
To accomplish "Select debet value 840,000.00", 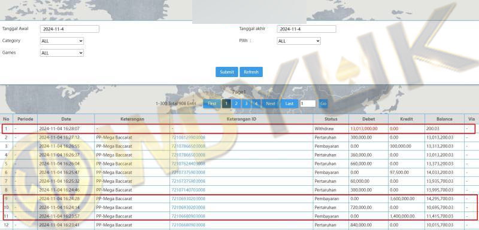I will [x=361, y=225].
